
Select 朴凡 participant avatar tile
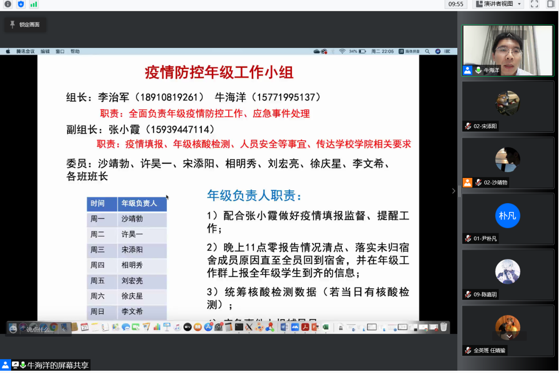507,216
